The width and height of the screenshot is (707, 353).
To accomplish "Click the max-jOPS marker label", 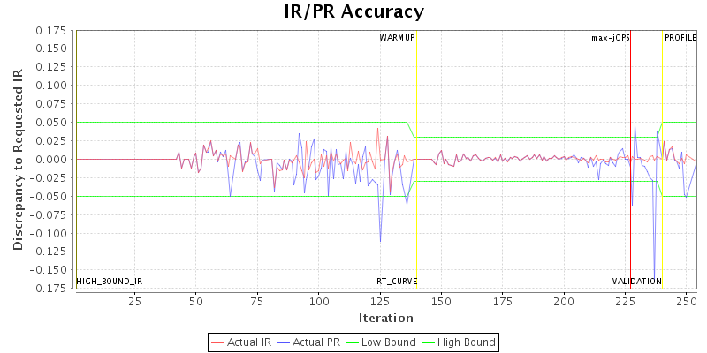I will click(611, 38).
